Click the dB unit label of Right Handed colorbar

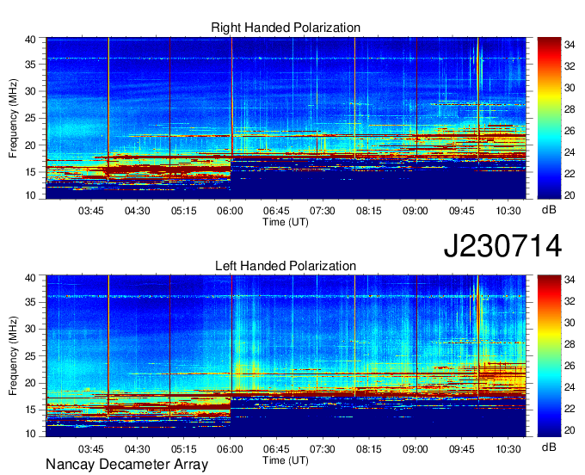coord(549,210)
